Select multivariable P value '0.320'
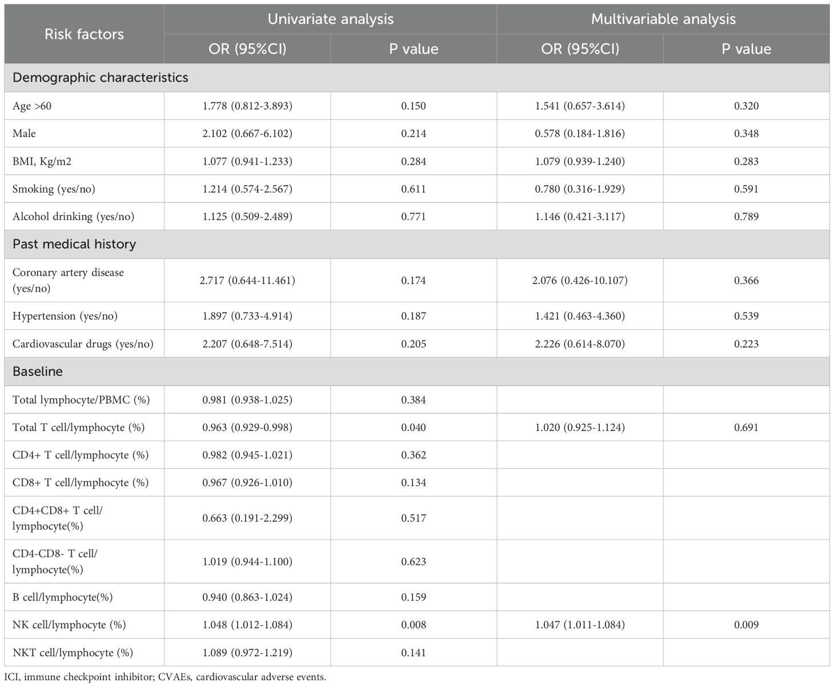834x687 pixels. 747,106
